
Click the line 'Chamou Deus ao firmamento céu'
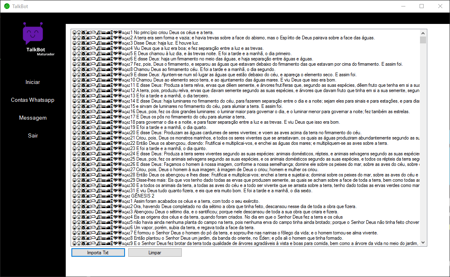174,69
